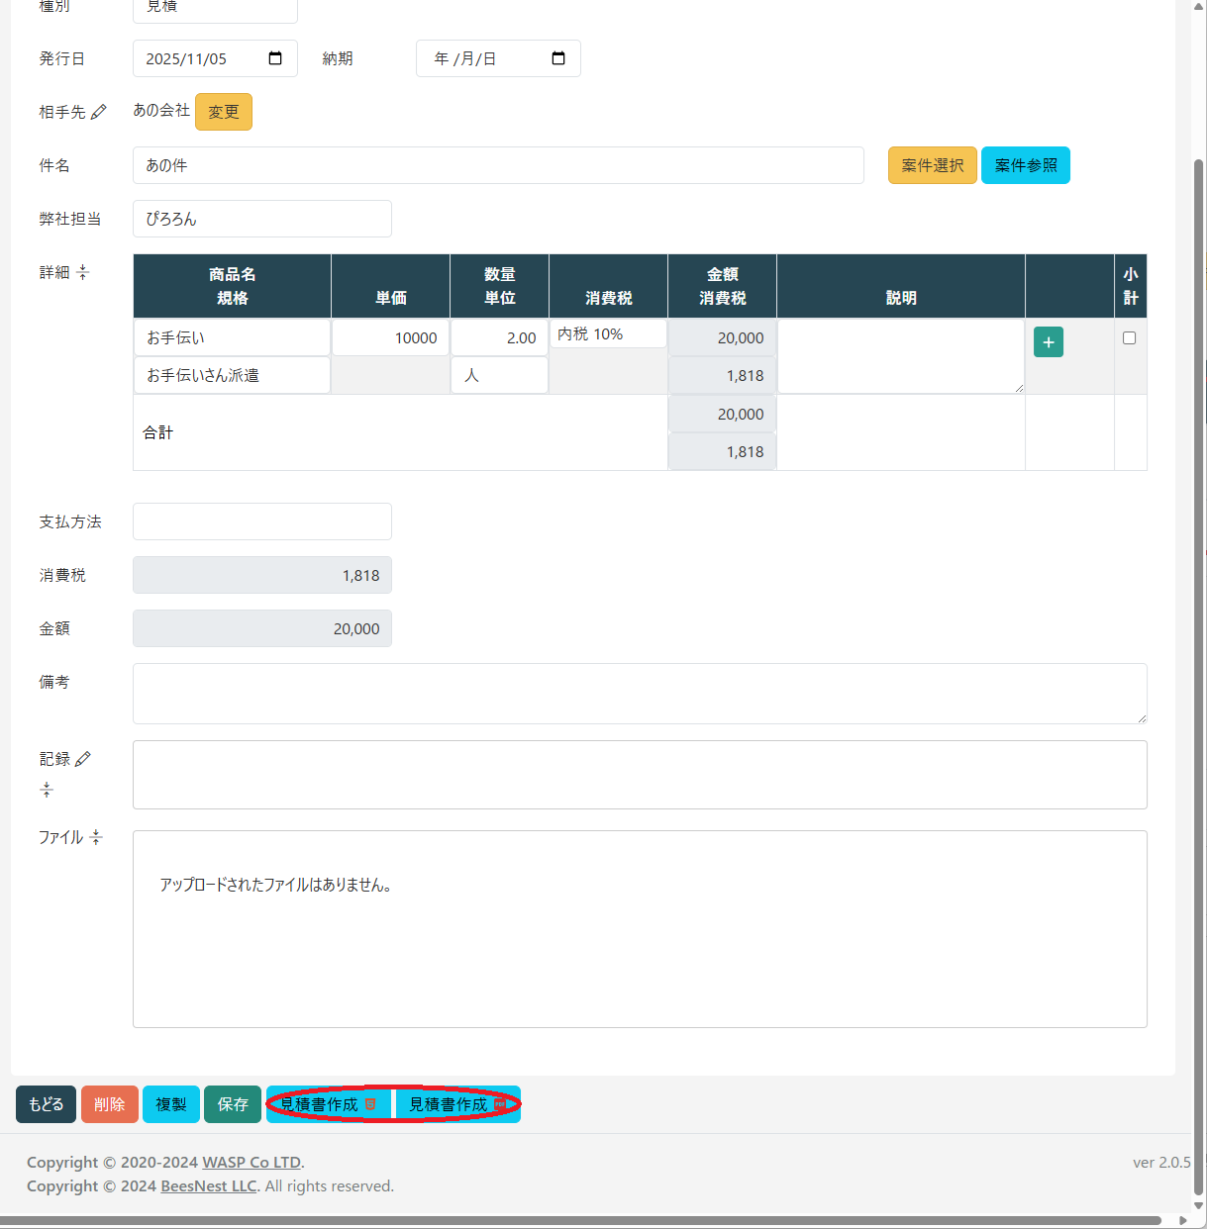Create estimate with HTML icon button
This screenshot has height=1229, width=1207.
(329, 1104)
